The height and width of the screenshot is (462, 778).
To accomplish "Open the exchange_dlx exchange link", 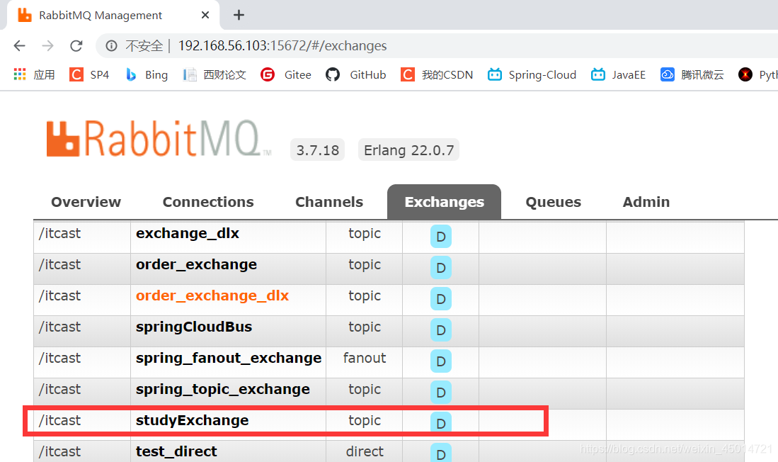I will point(188,234).
